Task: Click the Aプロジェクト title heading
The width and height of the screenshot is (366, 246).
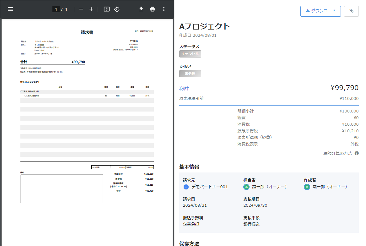Action: tap(204, 26)
